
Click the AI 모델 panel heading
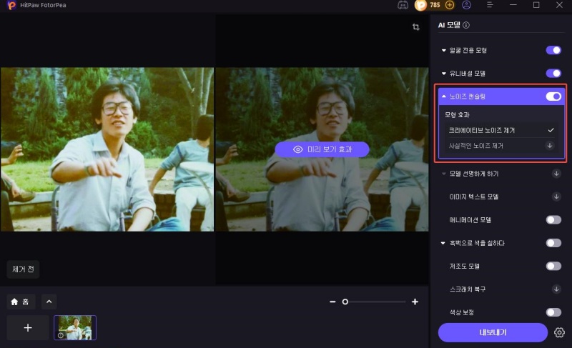449,25
